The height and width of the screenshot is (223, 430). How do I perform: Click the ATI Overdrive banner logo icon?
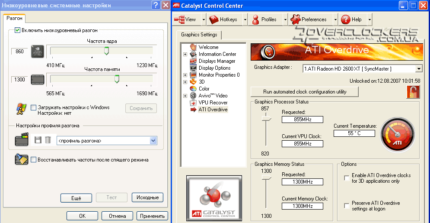tap(268, 51)
